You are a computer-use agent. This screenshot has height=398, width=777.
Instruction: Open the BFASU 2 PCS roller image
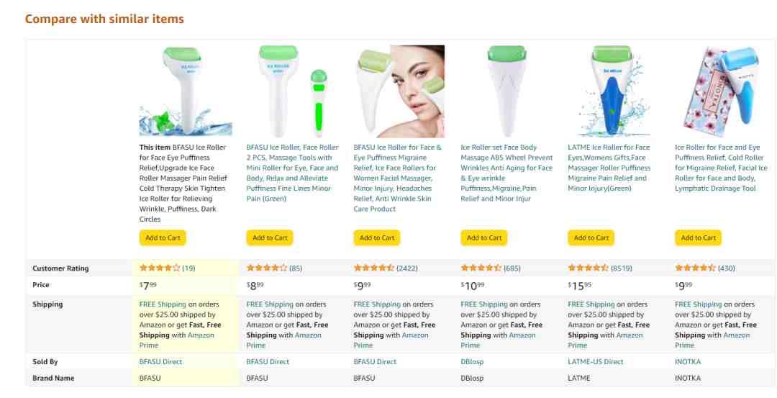293,91
